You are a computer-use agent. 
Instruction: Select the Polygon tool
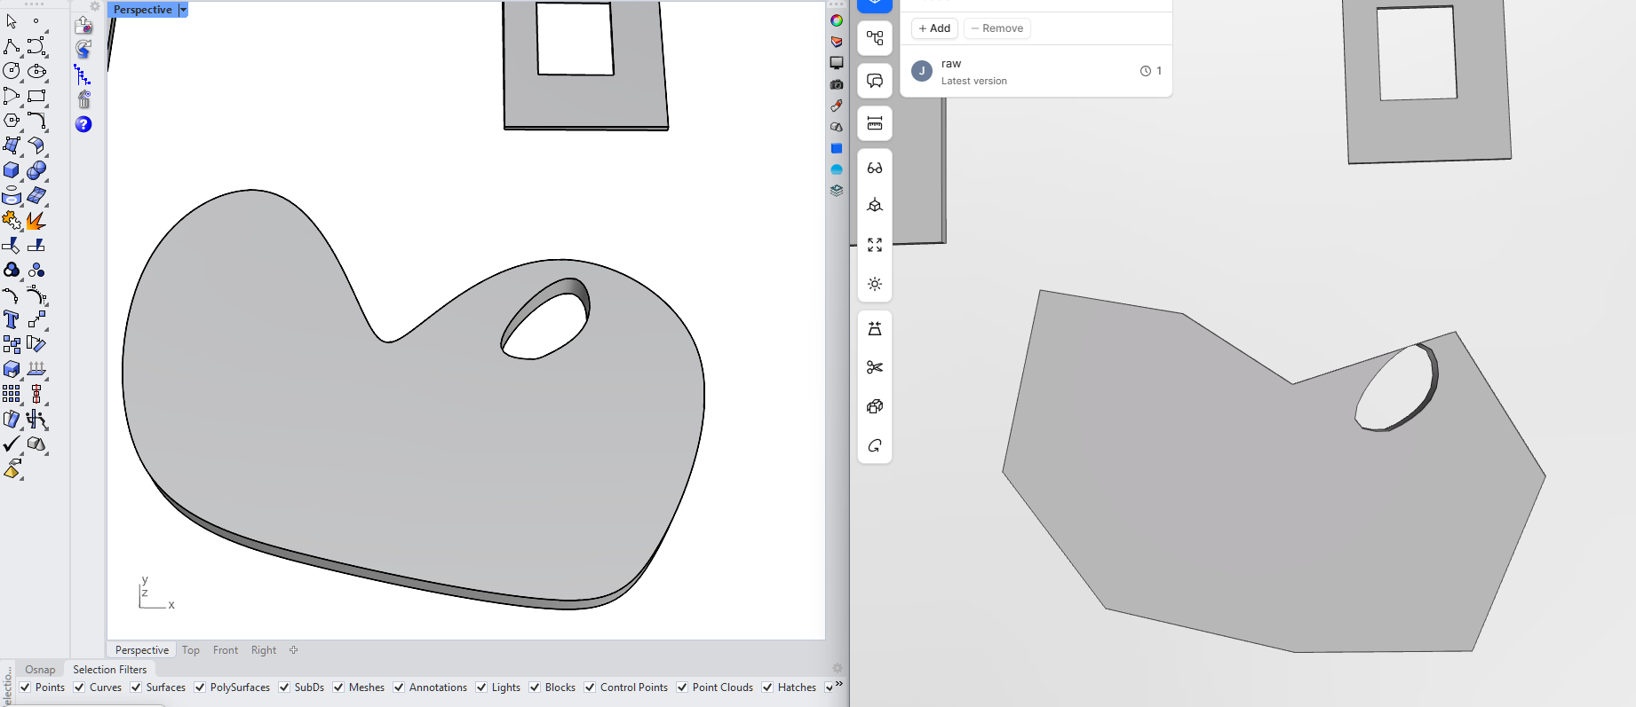(x=12, y=121)
